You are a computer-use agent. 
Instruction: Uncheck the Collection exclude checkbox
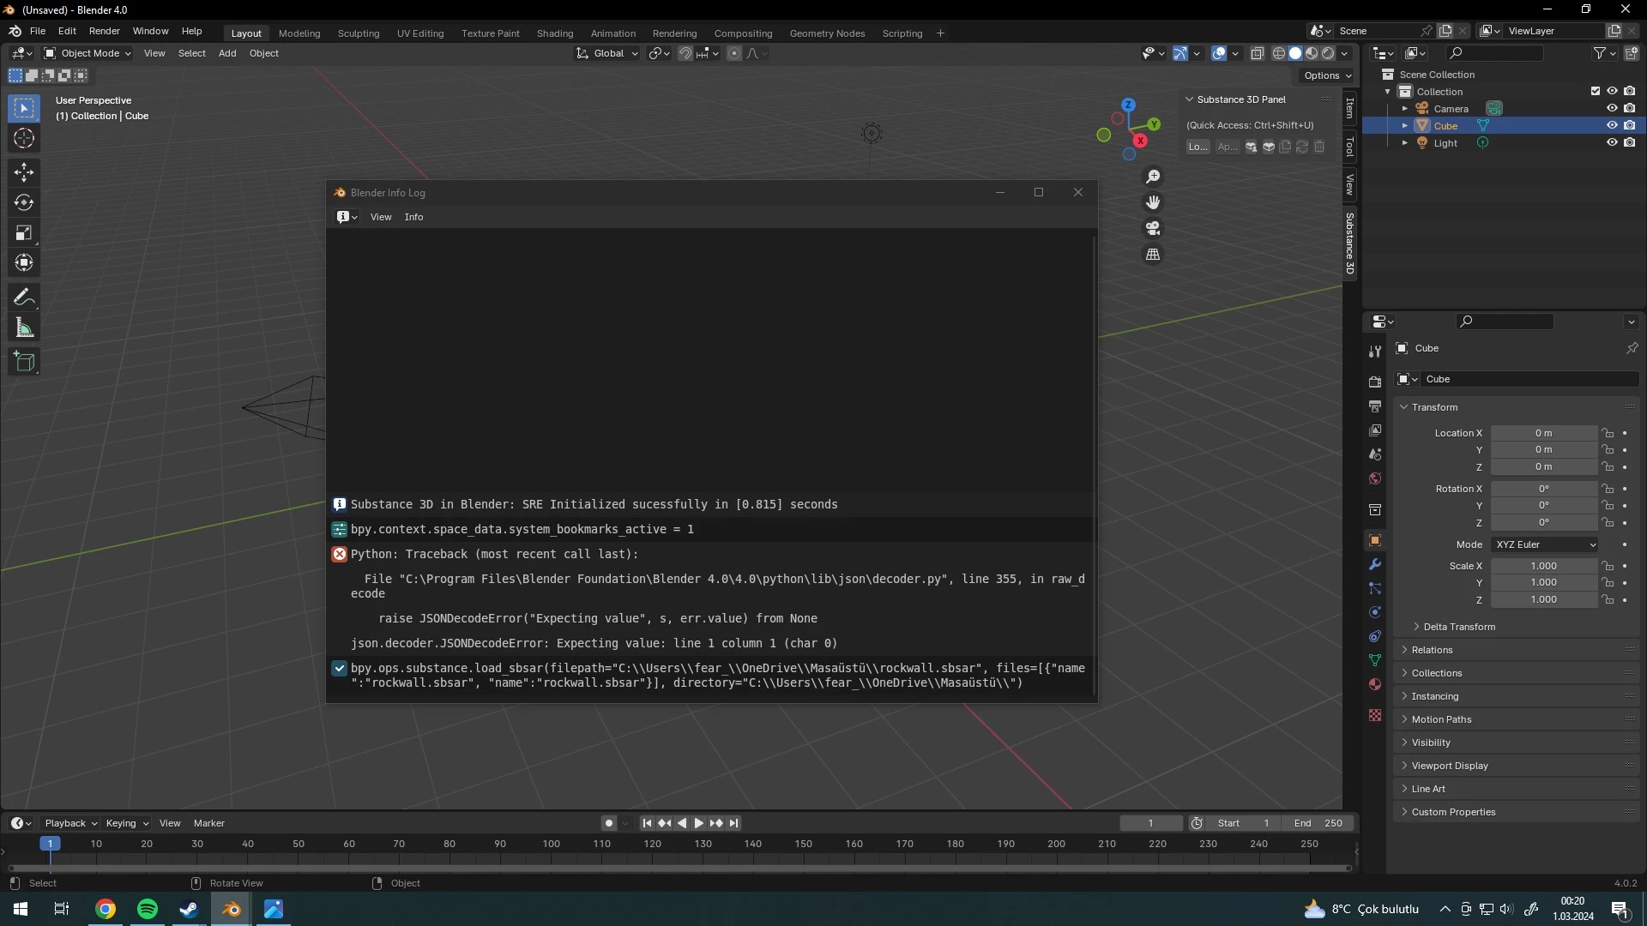pos(1596,92)
